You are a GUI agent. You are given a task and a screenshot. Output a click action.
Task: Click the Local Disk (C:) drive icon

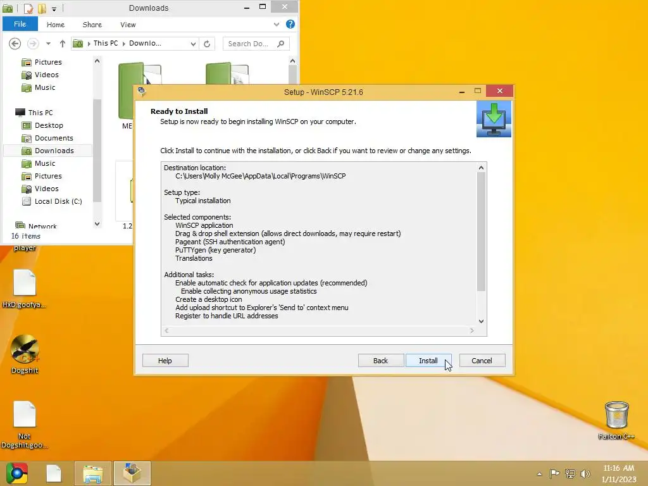click(x=27, y=201)
